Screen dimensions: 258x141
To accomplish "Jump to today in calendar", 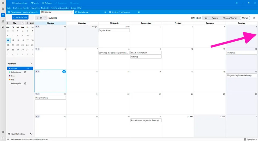I will click(41, 18).
